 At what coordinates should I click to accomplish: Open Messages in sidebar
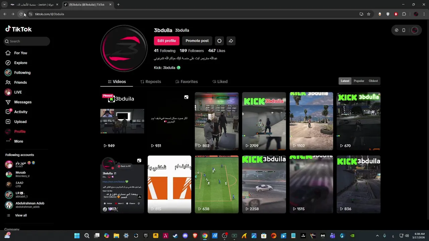click(18, 102)
